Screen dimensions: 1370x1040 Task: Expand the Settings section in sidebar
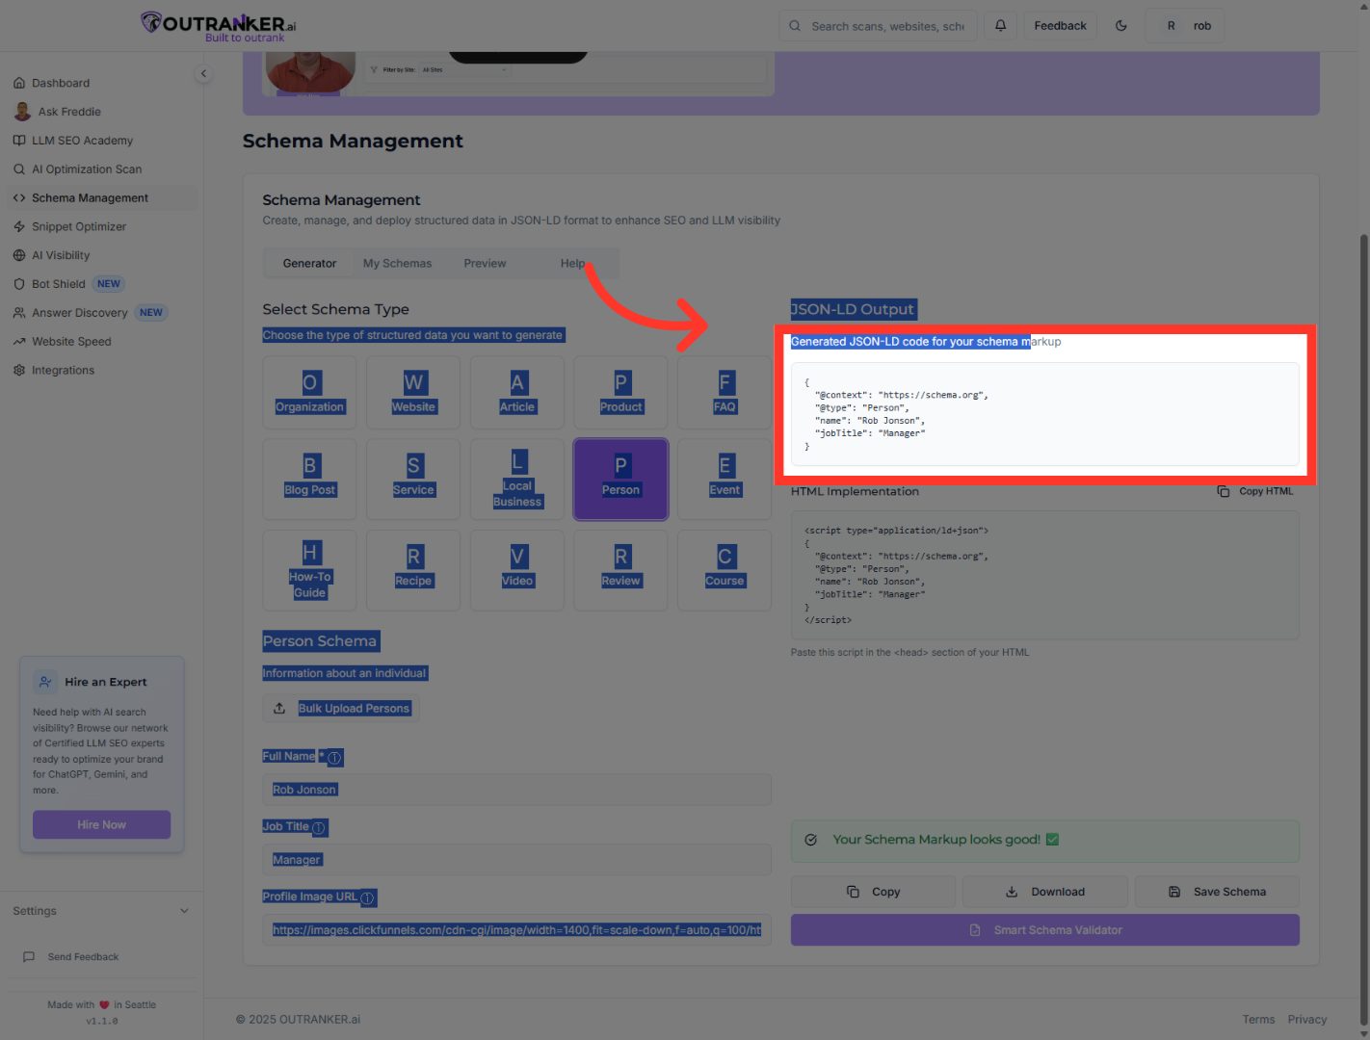[x=101, y=910]
